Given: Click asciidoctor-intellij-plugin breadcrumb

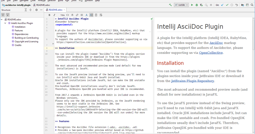Looking at the screenshot, I should pyautogui.click(x=16, y=5).
